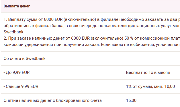Click the "50 %" text in note two
The image size is (180, 107).
point(129,38)
